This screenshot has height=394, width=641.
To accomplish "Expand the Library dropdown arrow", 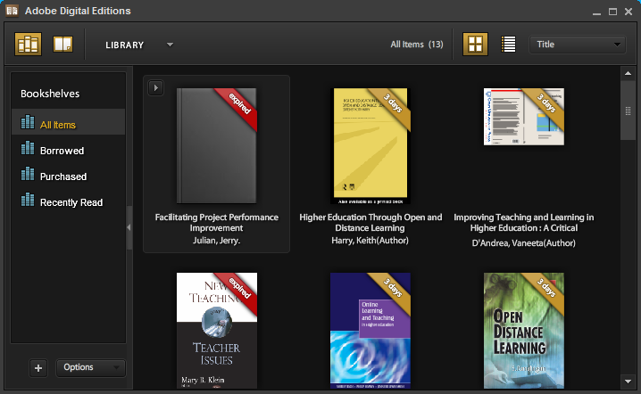I will (x=170, y=45).
